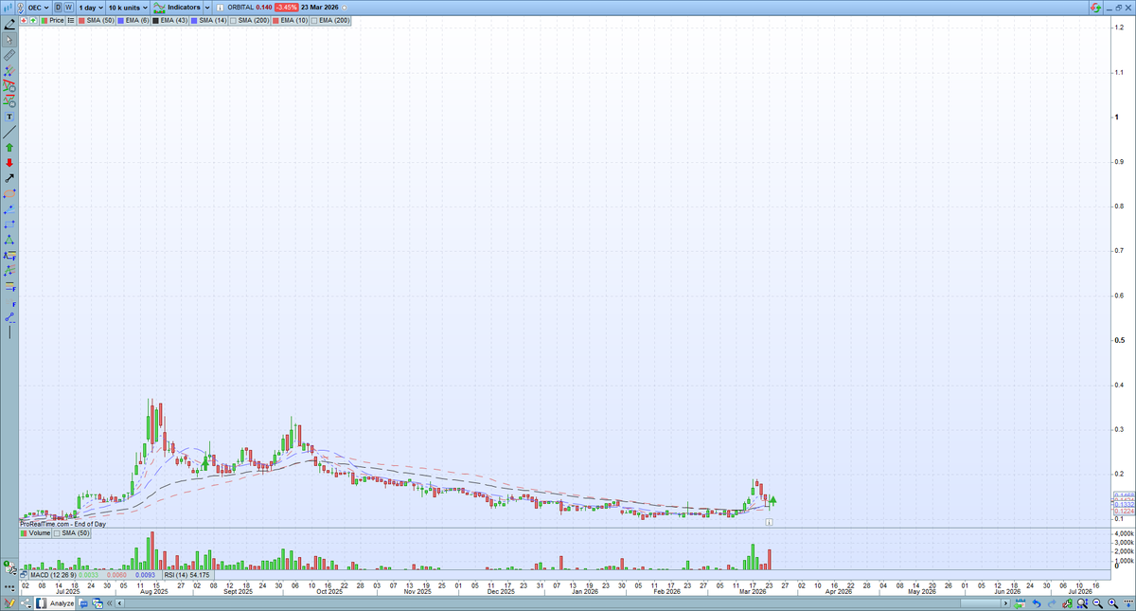Select the green up arrow marker tool
The image size is (1136, 611).
pos(9,147)
